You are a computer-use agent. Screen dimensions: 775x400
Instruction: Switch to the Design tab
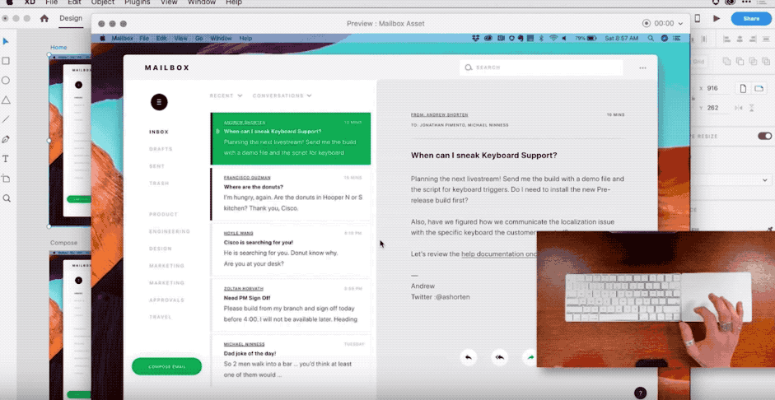pos(71,18)
